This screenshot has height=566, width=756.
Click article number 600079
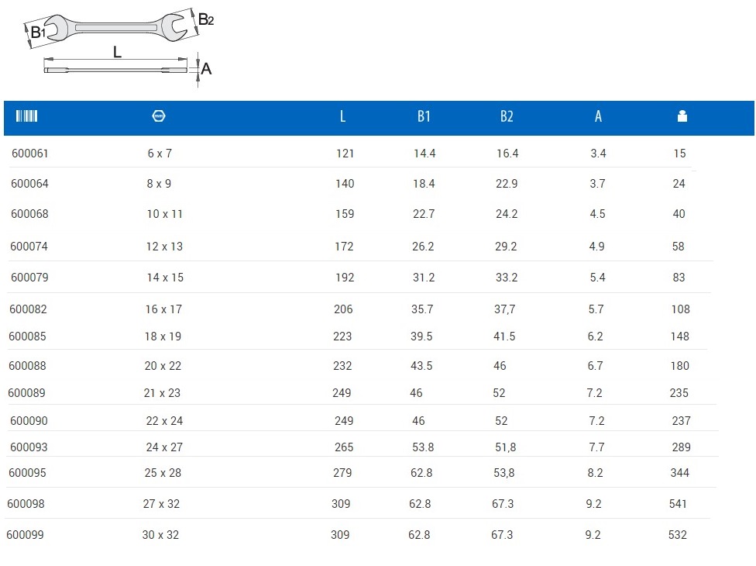(30, 278)
